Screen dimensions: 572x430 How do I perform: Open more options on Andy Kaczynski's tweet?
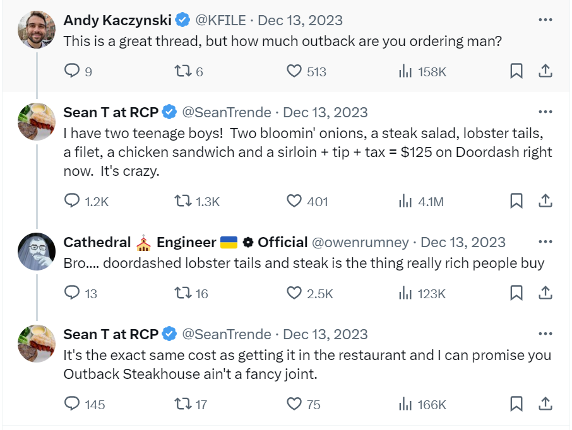[x=545, y=20]
